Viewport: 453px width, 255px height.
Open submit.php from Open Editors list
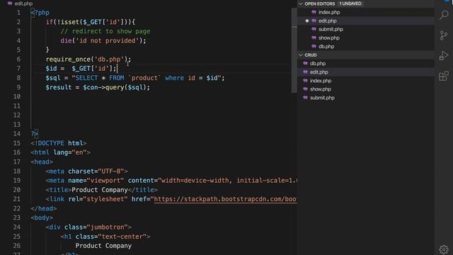[x=331, y=29]
